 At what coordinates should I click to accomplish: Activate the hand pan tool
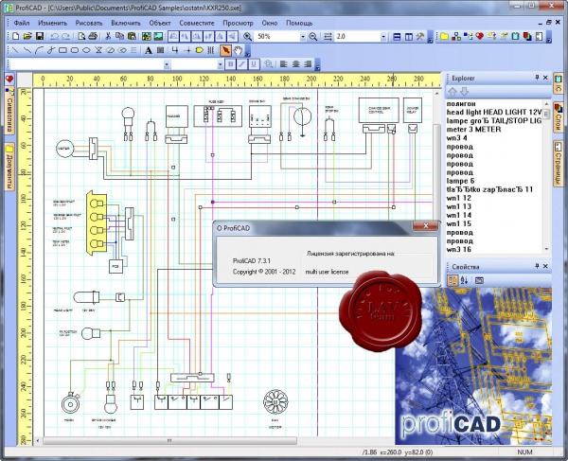tap(238, 50)
